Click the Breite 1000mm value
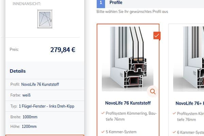204x136 pixels. coord(30,117)
